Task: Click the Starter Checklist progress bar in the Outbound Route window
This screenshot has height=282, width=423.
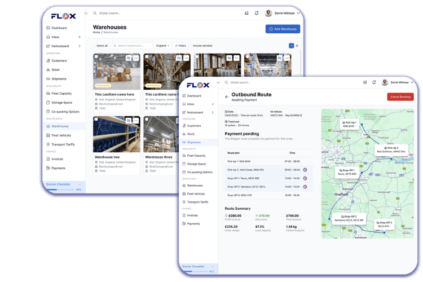Action: click(x=195, y=271)
